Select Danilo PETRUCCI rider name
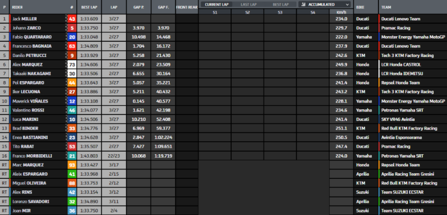The image size is (447, 215). [x=29, y=55]
